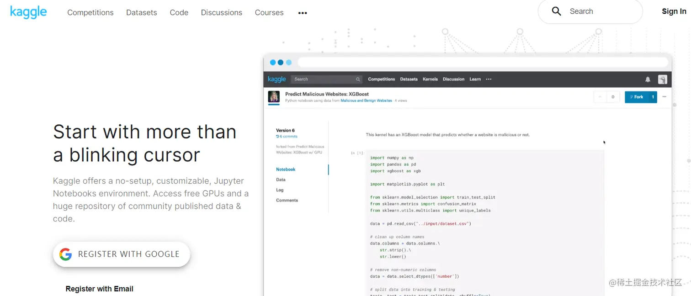This screenshot has height=296, width=691.
Task: Click Discussion in preview navbar
Action: click(x=453, y=79)
